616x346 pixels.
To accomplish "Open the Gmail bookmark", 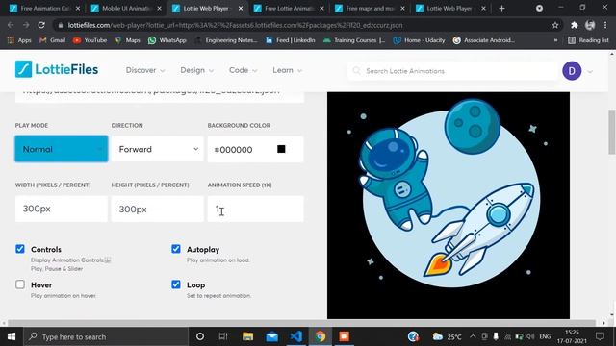I will 52,40.
